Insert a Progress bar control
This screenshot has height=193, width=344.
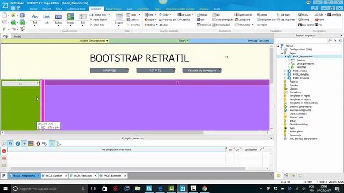[x=168, y=20]
